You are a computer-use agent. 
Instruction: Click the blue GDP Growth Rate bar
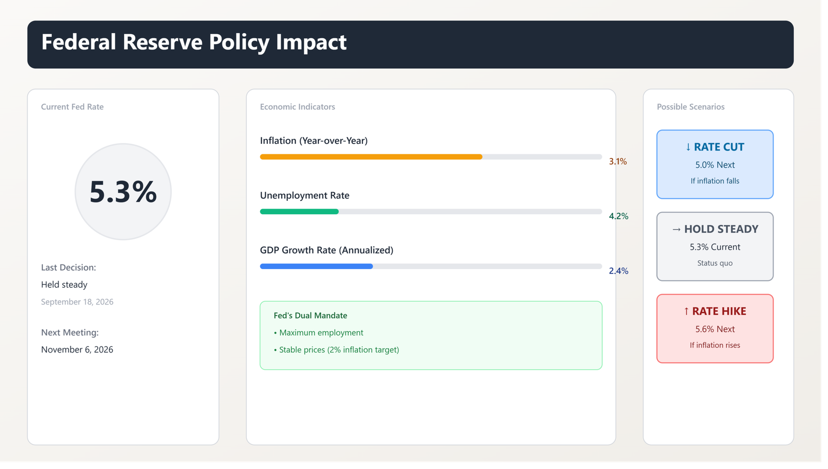(316, 267)
